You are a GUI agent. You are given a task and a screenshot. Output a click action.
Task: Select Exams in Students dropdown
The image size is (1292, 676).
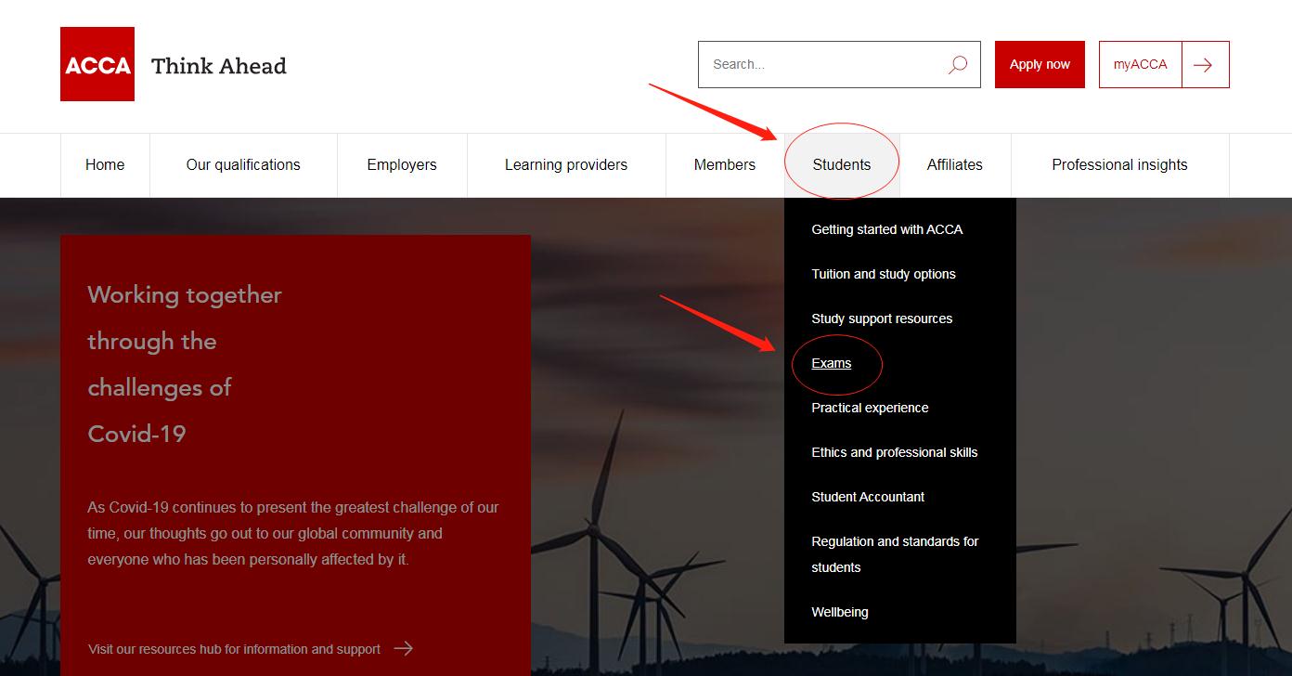[x=832, y=363]
